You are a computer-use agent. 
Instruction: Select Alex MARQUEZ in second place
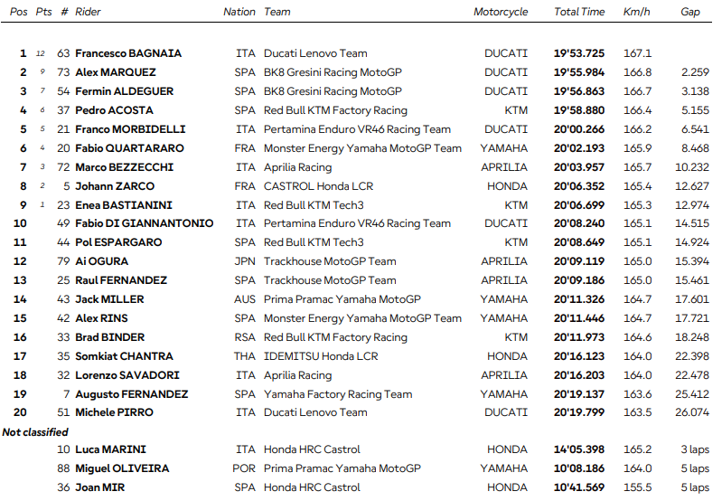pyautogui.click(x=116, y=72)
